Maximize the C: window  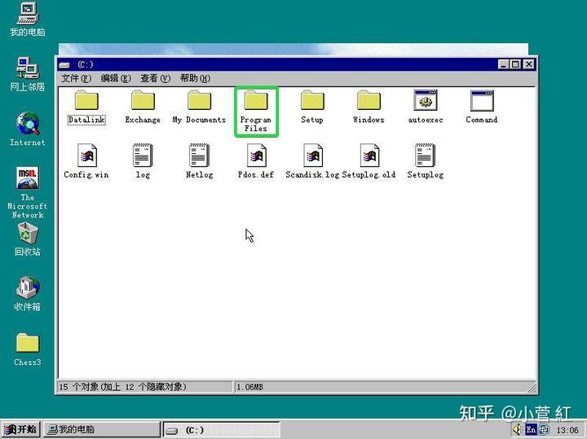click(515, 64)
